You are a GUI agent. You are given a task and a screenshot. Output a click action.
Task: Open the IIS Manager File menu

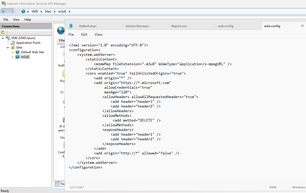(x=6, y=20)
